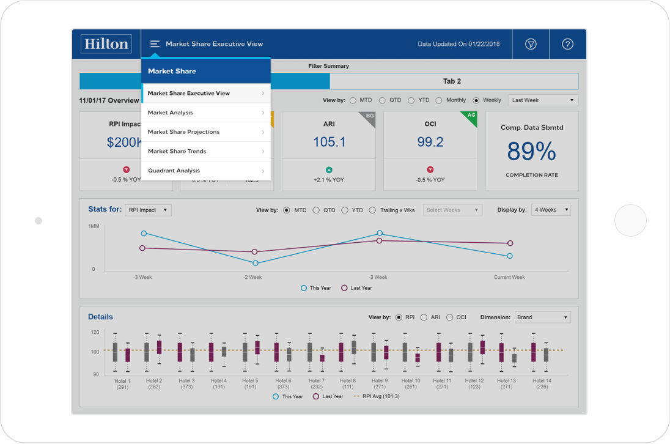Click the red down arrow under OCI
Viewport: 670px width, 444px height.
(x=430, y=169)
